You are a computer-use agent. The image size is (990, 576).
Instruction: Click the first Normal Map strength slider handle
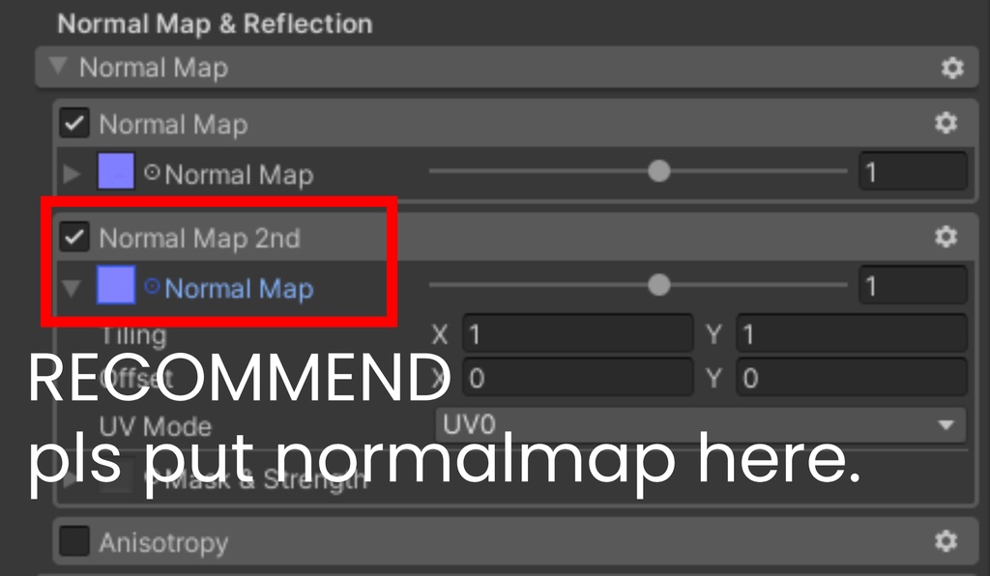tap(658, 171)
